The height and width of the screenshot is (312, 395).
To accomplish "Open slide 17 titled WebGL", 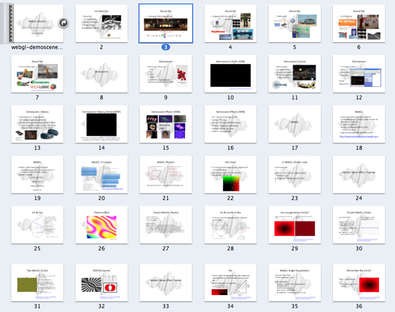I will [295, 125].
